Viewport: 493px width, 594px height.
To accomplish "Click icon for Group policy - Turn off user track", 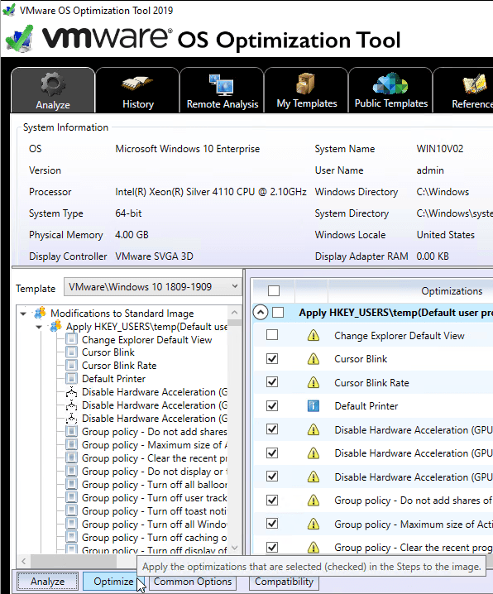I will pos(71,498).
